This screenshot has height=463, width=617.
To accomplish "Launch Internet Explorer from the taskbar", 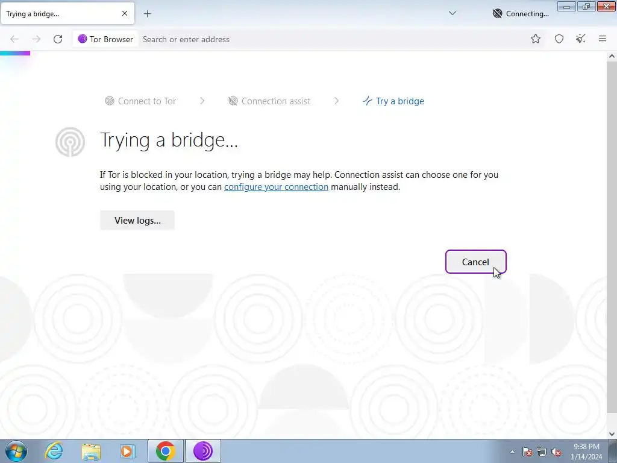I will tap(54, 451).
